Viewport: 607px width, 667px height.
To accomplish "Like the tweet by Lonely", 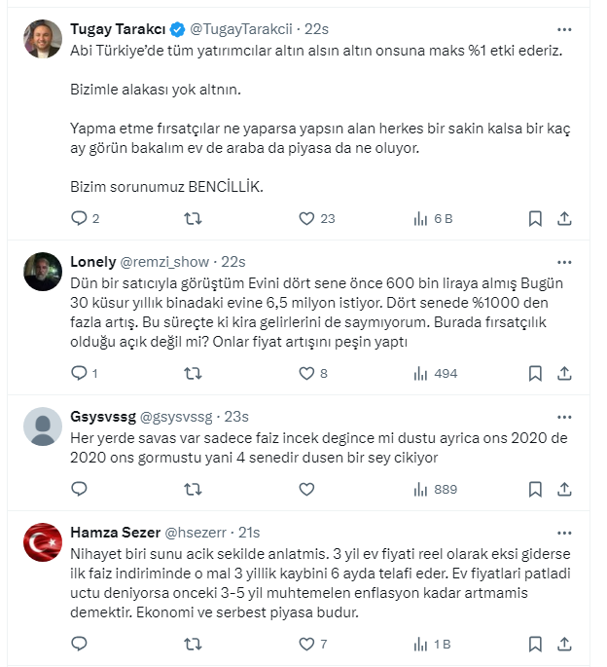I will point(306,373).
